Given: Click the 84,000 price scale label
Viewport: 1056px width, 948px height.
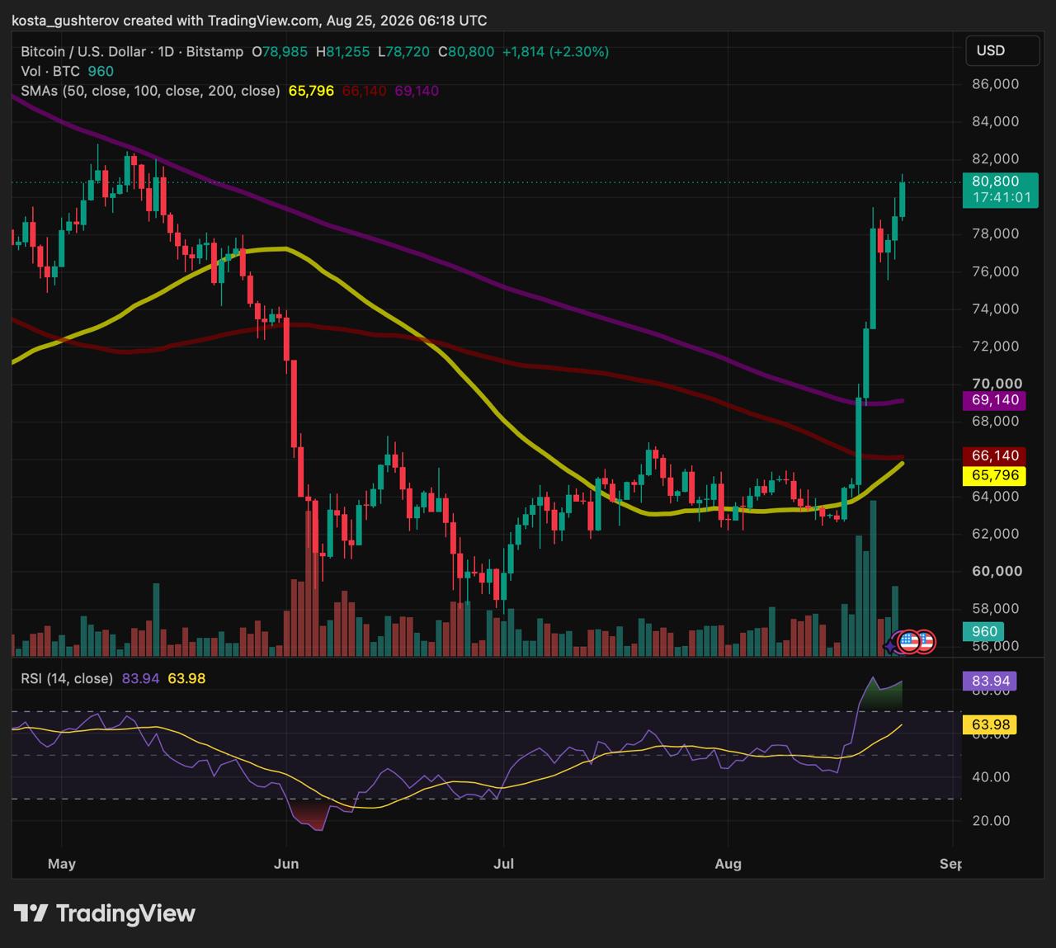Looking at the screenshot, I should pyautogui.click(x=996, y=121).
